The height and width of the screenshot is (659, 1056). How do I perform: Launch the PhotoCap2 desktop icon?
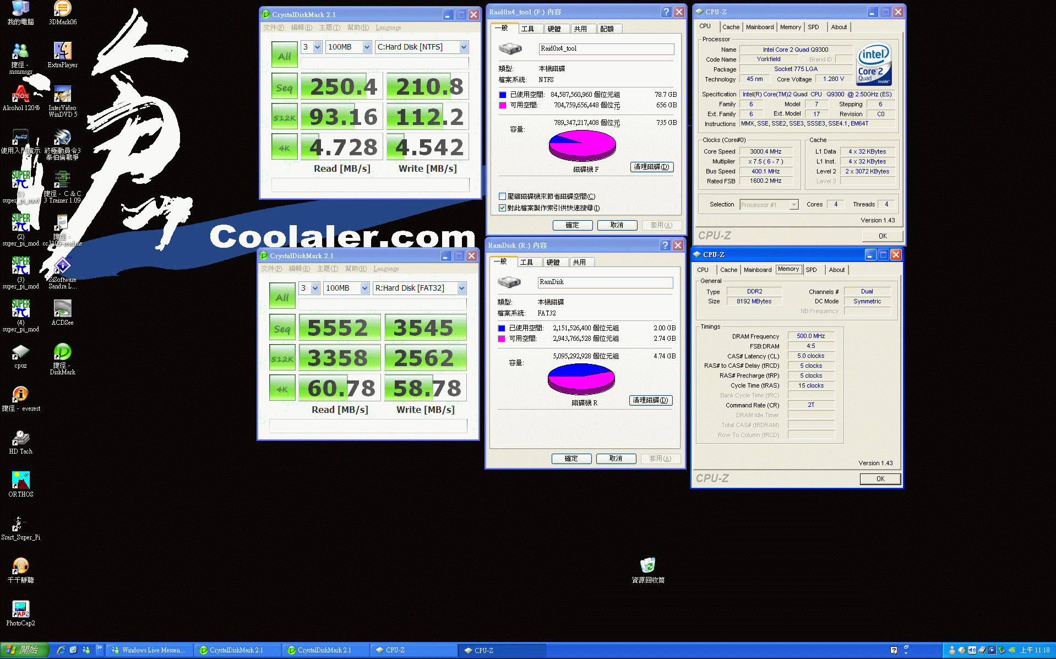pyautogui.click(x=21, y=613)
